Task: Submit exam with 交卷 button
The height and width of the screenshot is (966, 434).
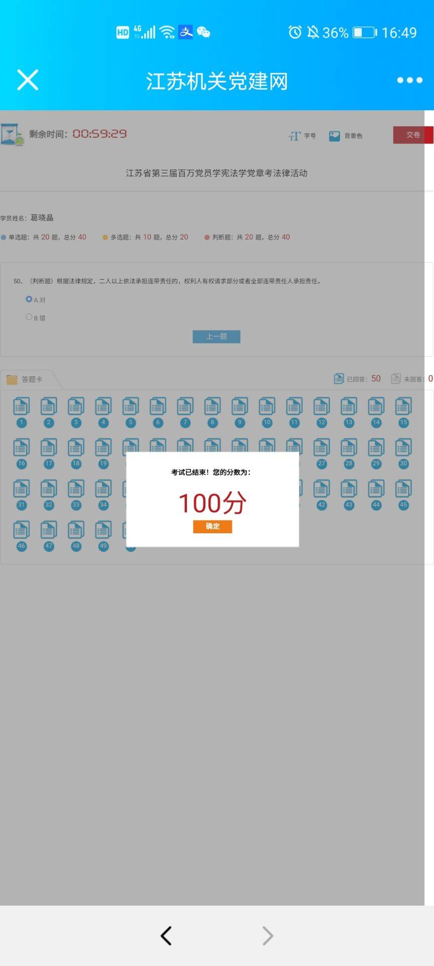Action: click(413, 135)
